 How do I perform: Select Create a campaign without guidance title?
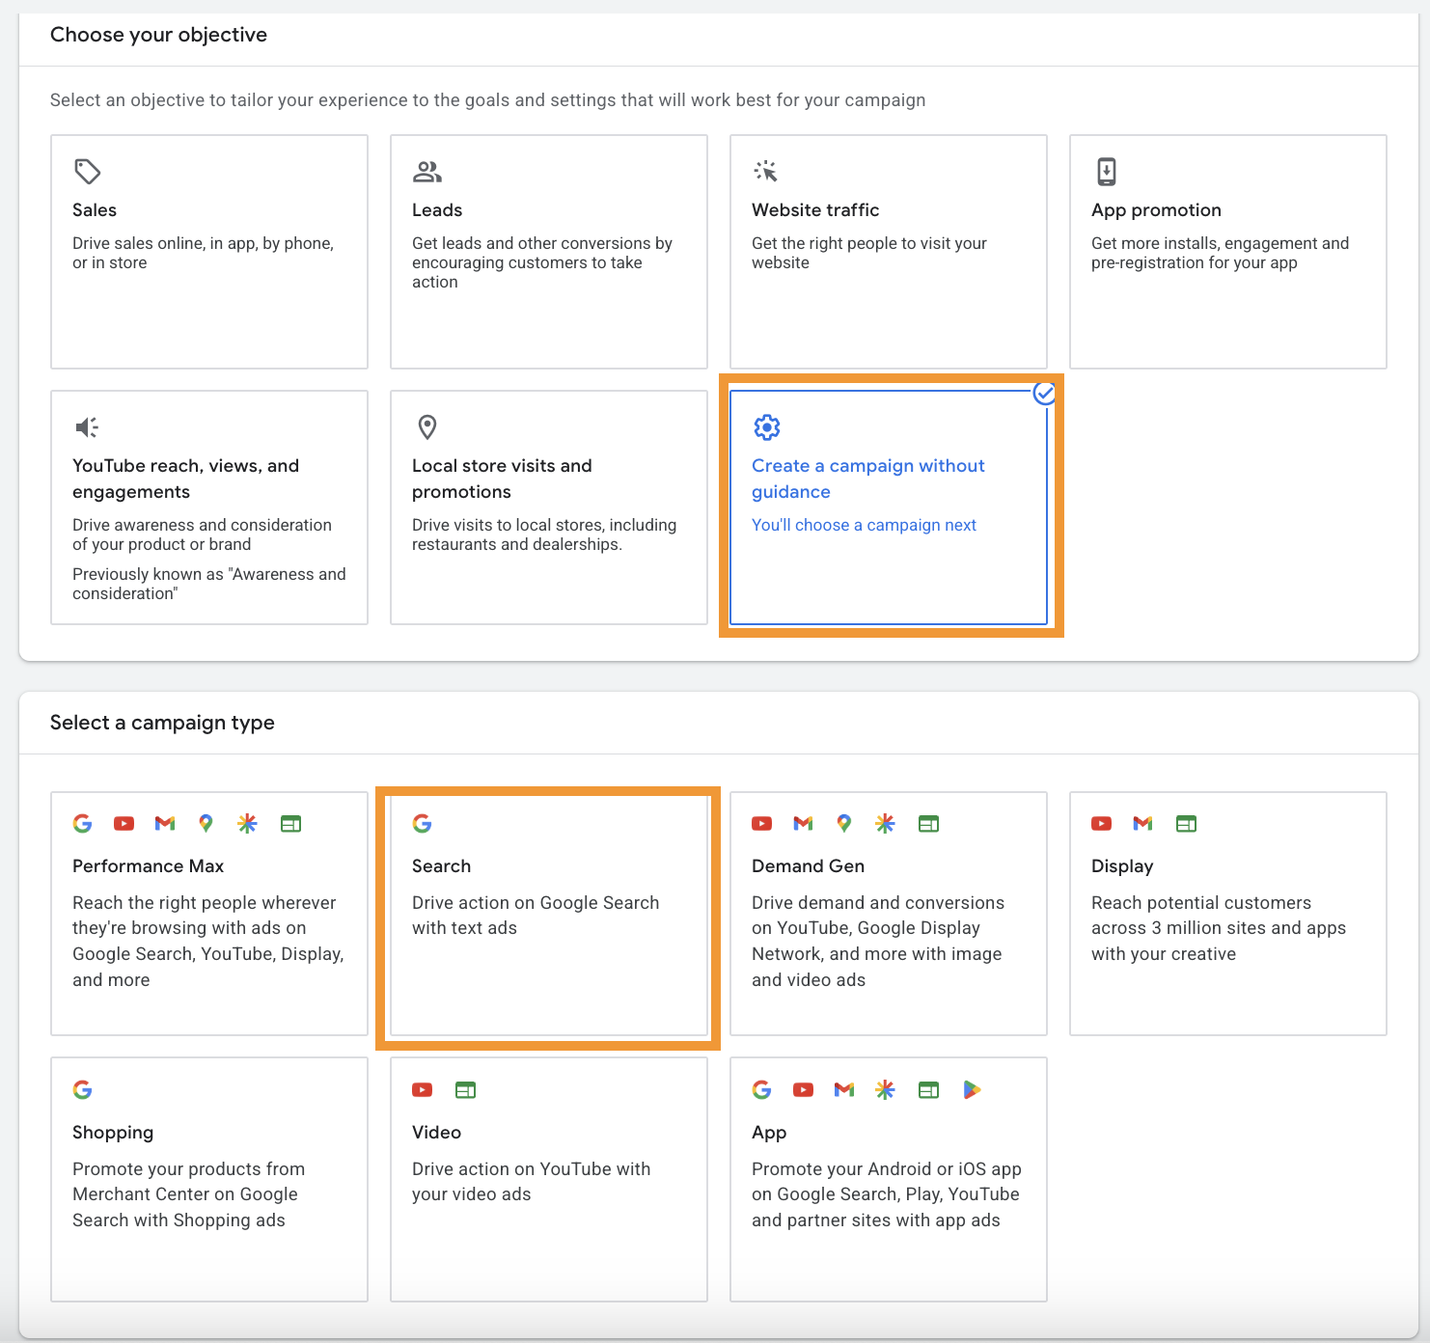tap(868, 479)
